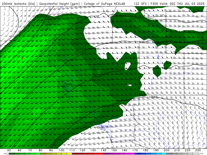Click the "120" legend value

pyautogui.click(x=83, y=150)
